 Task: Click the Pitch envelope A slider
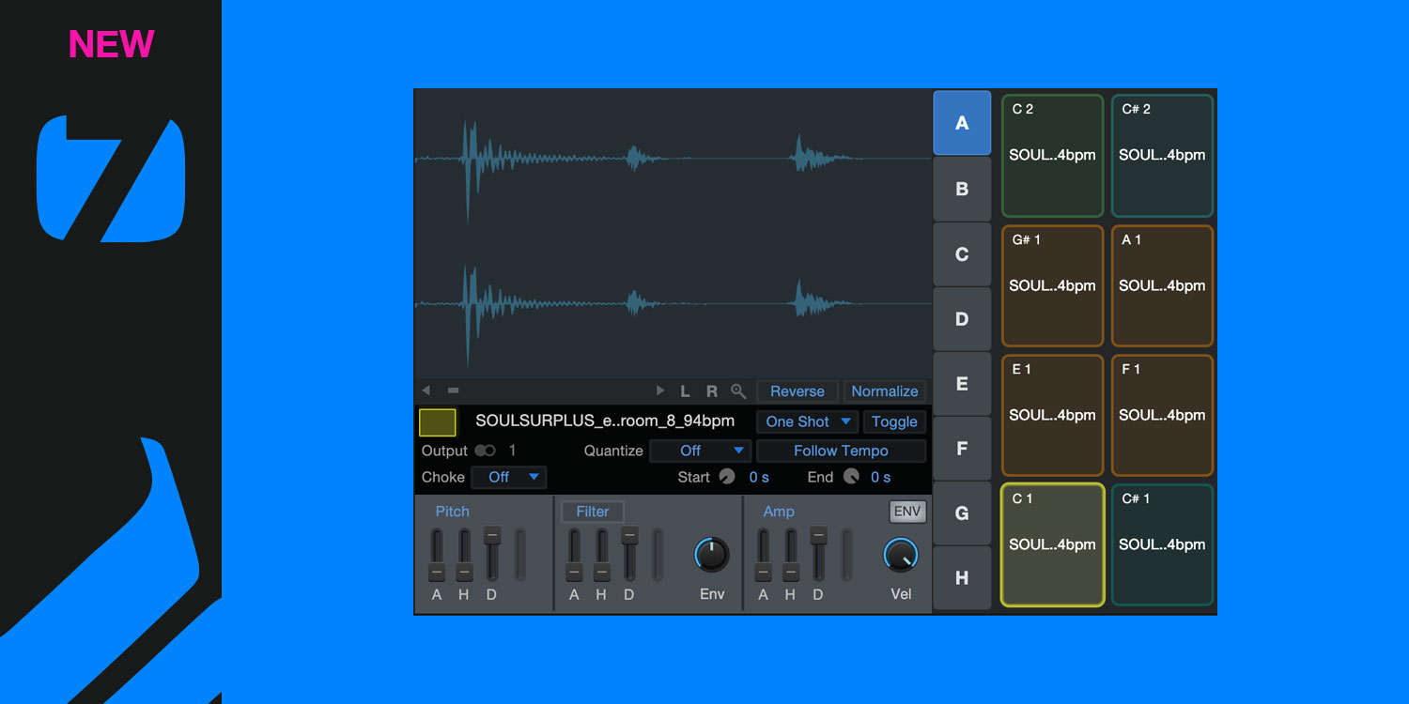437,555
